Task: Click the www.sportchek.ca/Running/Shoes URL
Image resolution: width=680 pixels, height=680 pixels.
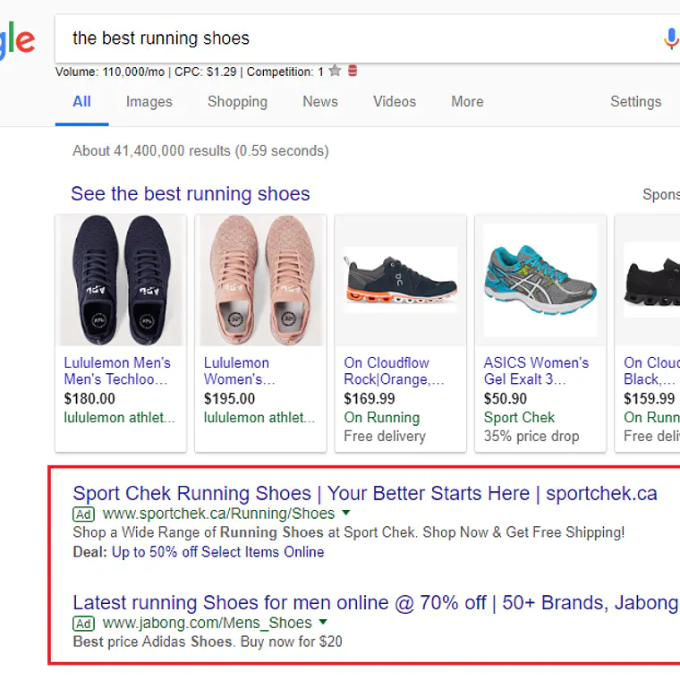Action: click(x=218, y=514)
